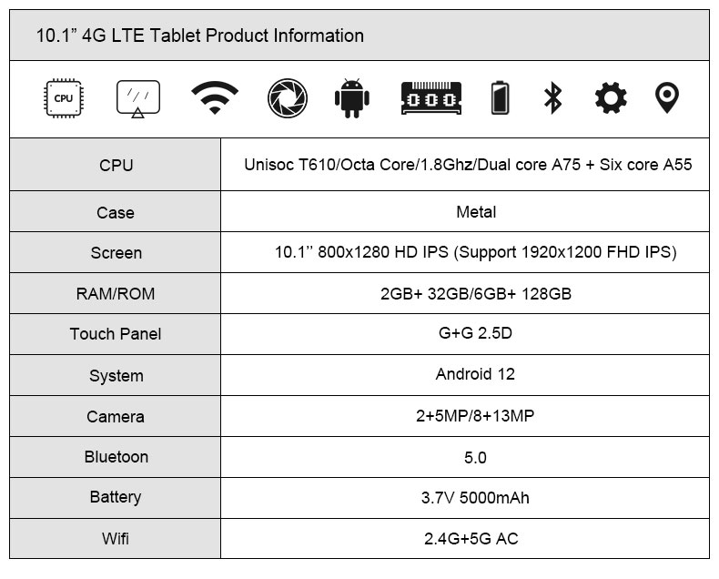Screen dimensions: 719x579
Task: Click the display screen icon
Action: [x=138, y=98]
